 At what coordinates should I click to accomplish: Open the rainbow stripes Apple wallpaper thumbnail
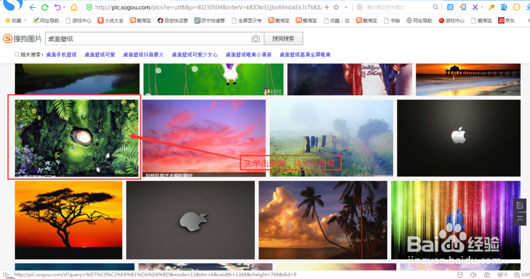(456, 220)
